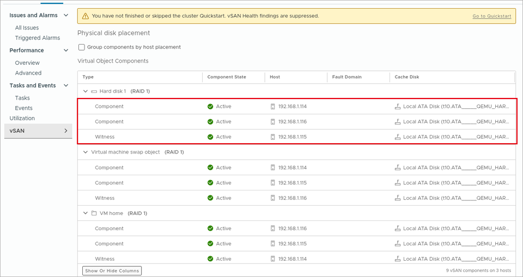
Task: Click the warning icon in Quickstart banner
Action: pyautogui.click(x=86, y=16)
